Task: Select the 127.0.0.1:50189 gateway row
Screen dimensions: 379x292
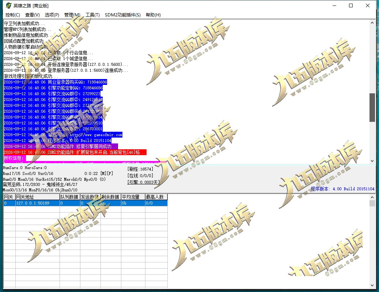Action: (85, 203)
